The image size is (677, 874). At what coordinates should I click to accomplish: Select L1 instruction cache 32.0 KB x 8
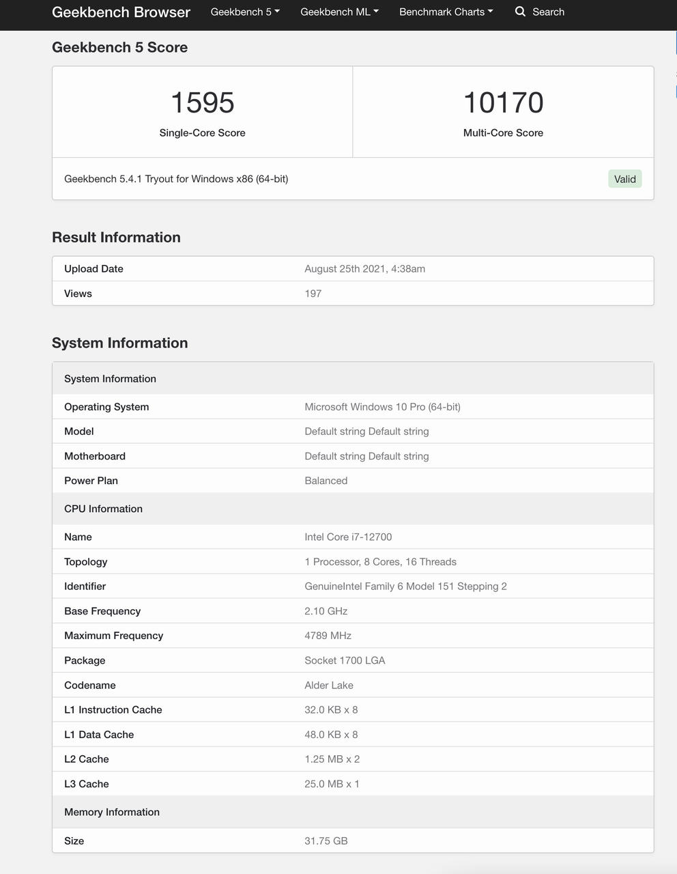331,710
